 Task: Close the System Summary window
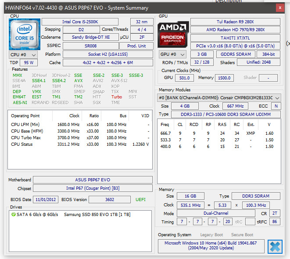click(x=280, y=8)
